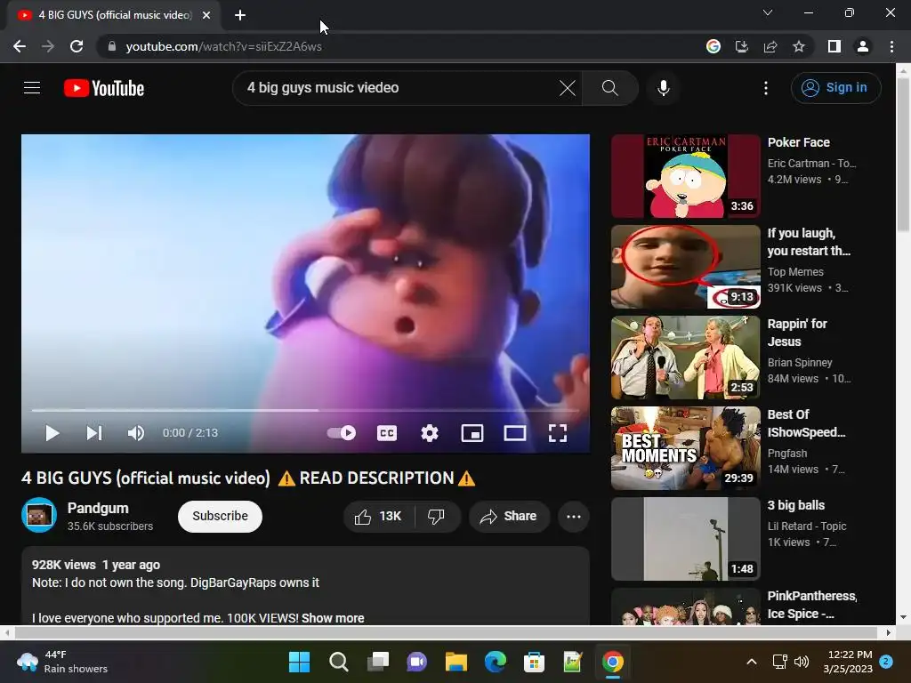This screenshot has width=911, height=683.
Task: Open Chrome profile icon
Action: click(863, 46)
